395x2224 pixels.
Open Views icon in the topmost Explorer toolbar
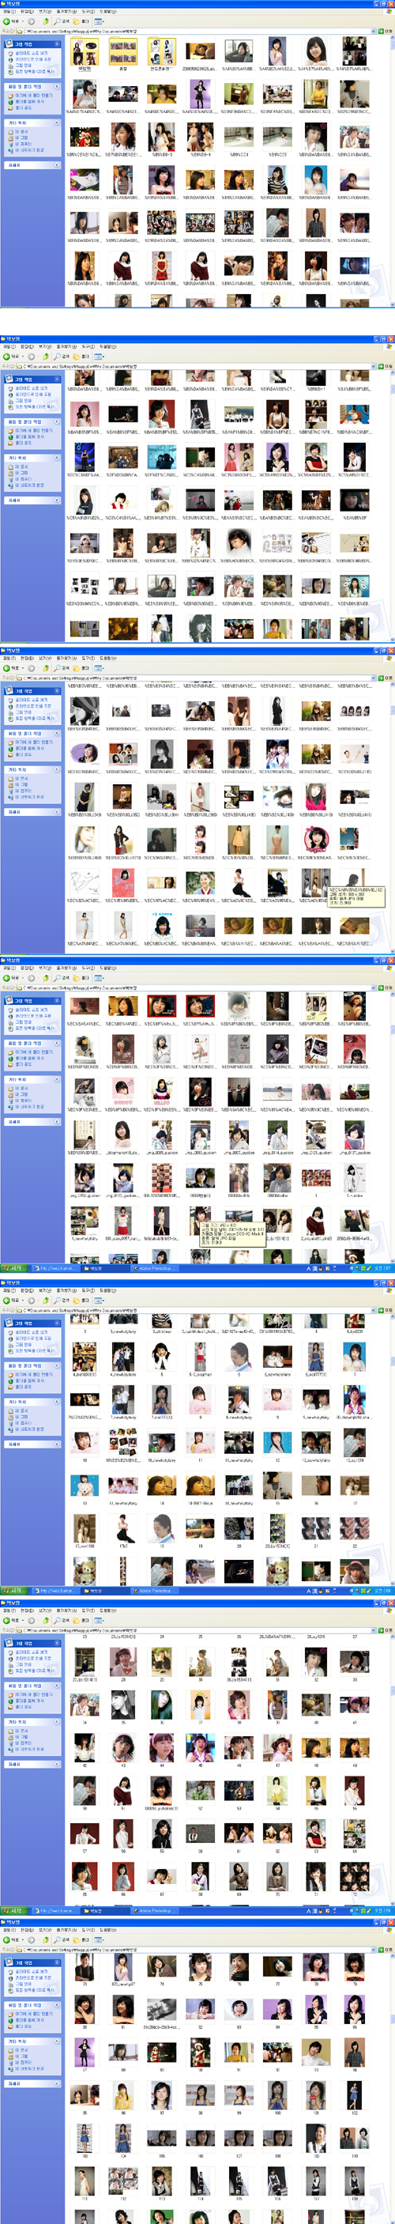pyautogui.click(x=98, y=21)
